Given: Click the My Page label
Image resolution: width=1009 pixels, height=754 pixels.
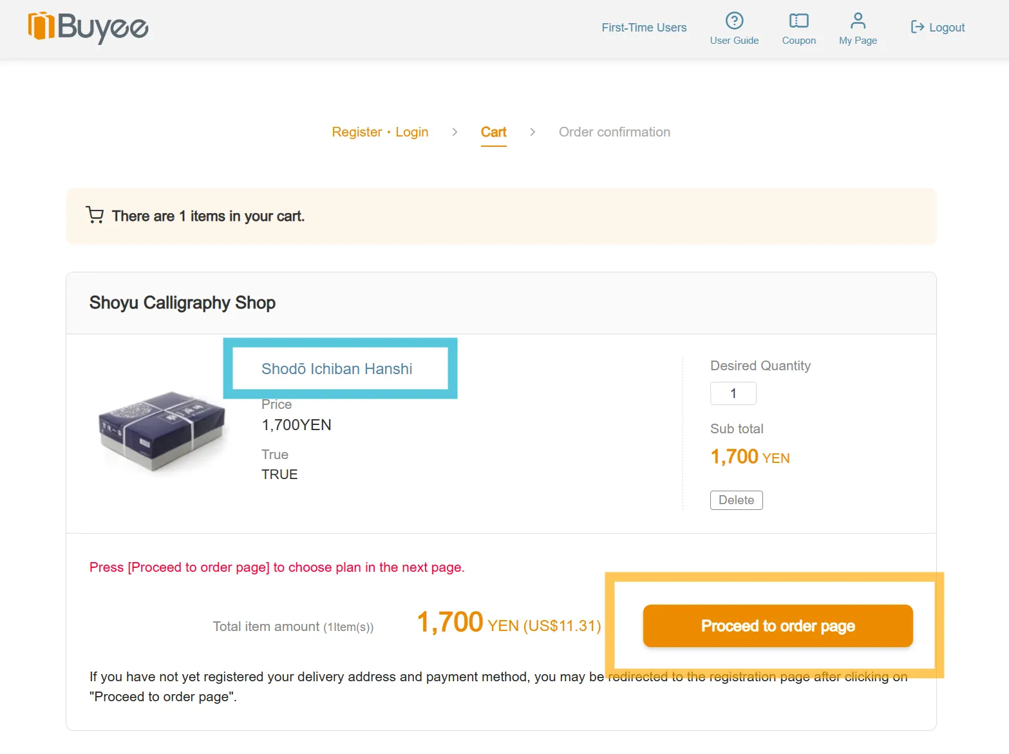Looking at the screenshot, I should click(858, 41).
